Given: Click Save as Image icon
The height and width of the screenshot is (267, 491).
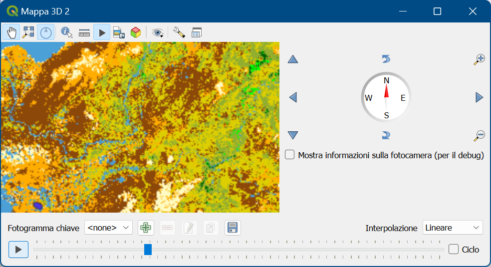Looking at the screenshot, I should (119, 32).
